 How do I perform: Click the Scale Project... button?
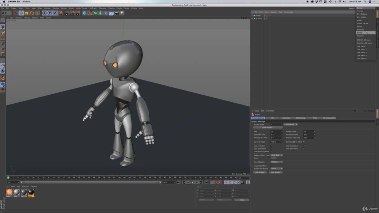pos(268,128)
